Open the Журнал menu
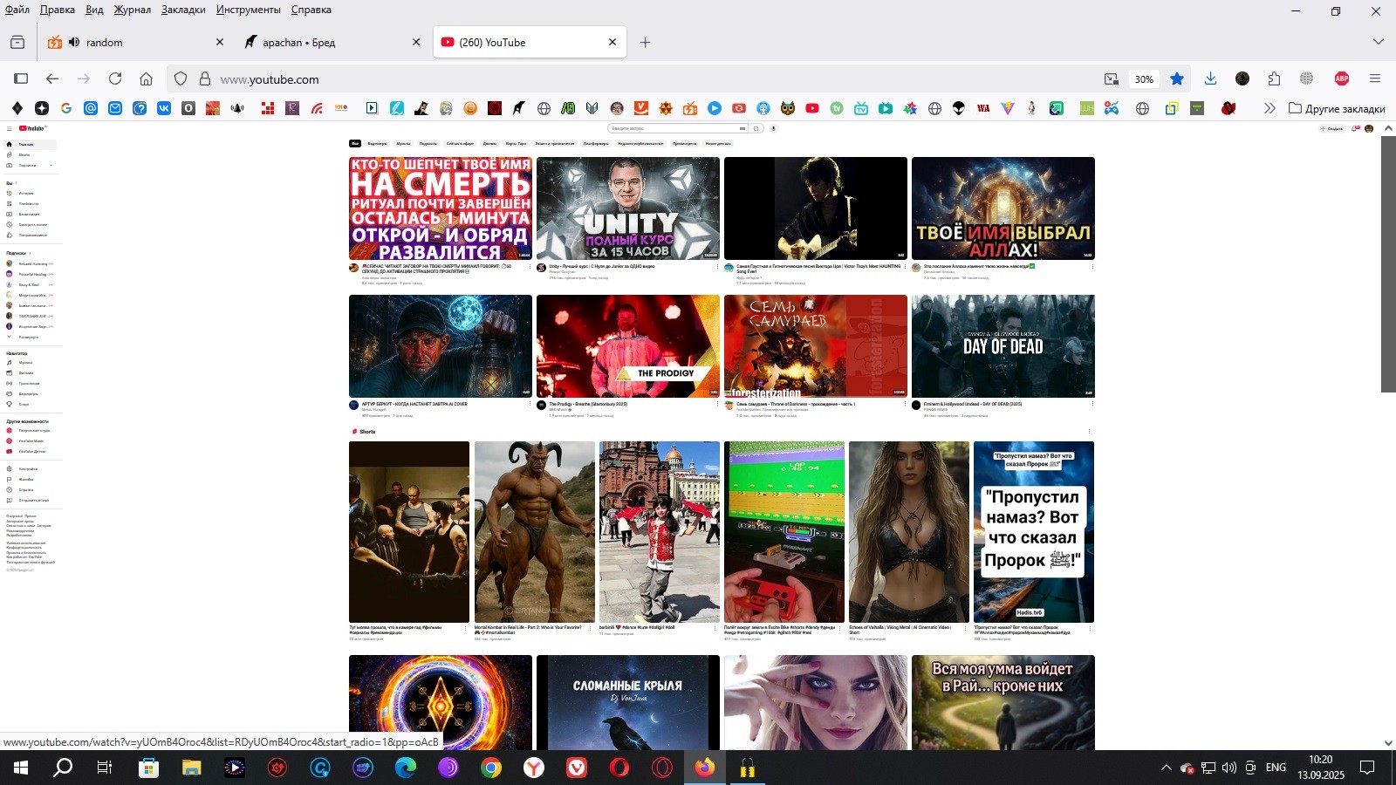The image size is (1396, 785). [132, 10]
